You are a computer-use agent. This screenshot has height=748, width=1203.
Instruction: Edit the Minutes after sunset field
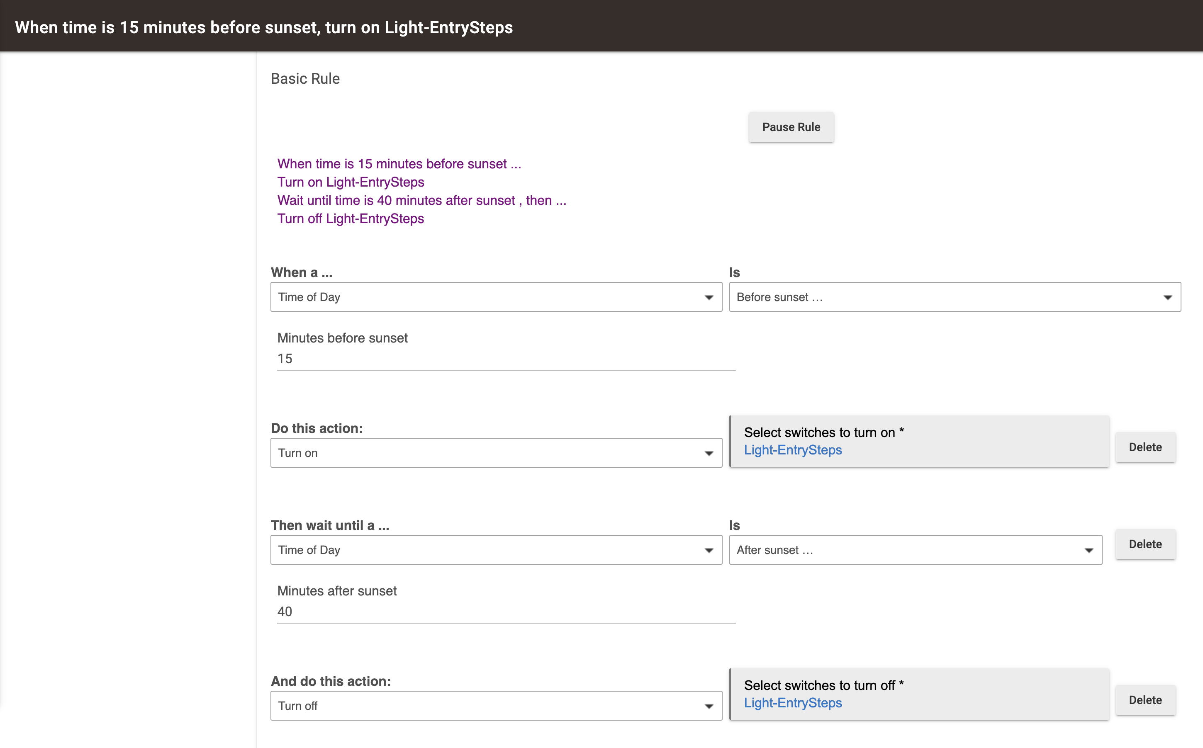506,612
